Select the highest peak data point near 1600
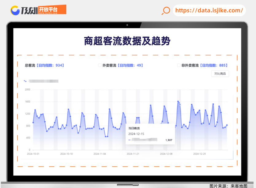 pyautogui.click(x=178, y=101)
